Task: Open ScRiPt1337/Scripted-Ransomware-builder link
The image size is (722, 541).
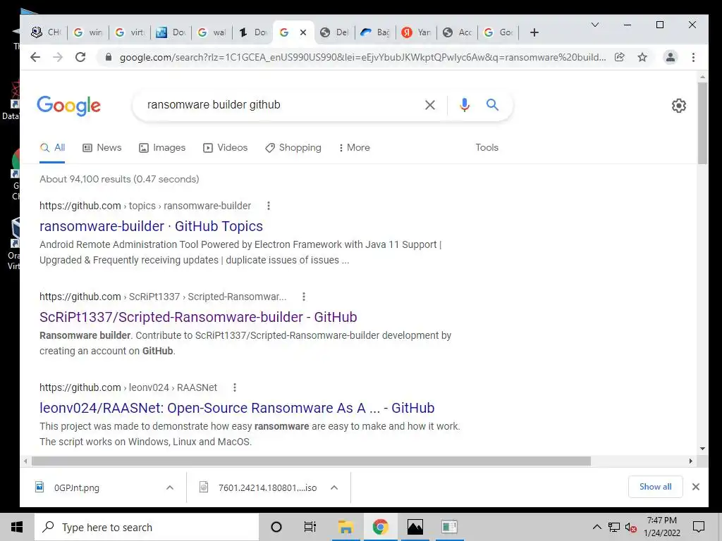Action: 198,317
